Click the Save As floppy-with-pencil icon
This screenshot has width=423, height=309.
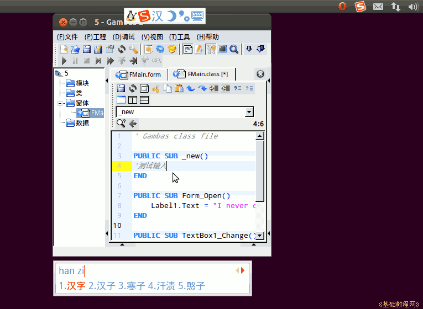98,49
